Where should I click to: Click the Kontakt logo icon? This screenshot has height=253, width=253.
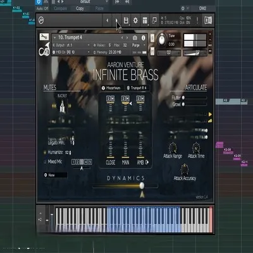point(41,20)
